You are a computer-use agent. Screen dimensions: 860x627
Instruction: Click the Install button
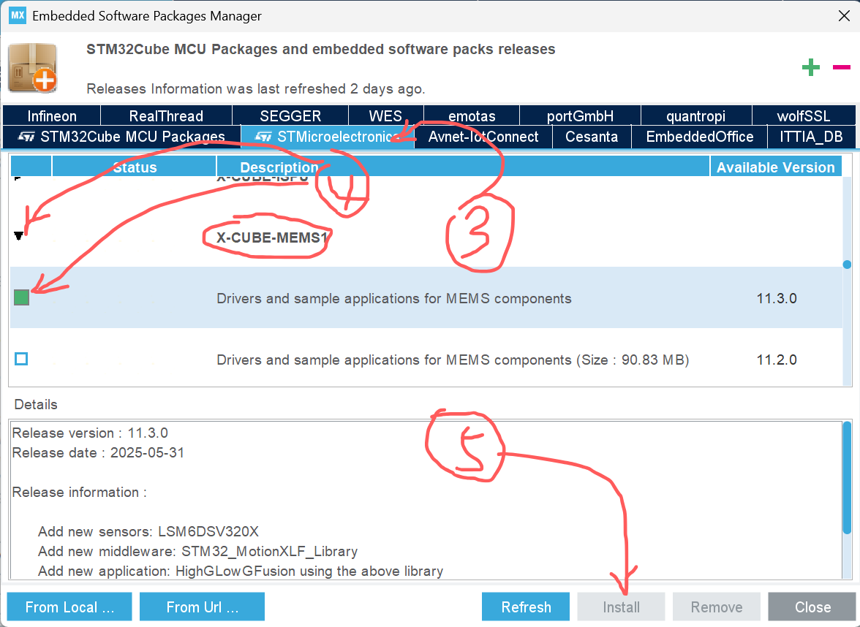pos(621,607)
